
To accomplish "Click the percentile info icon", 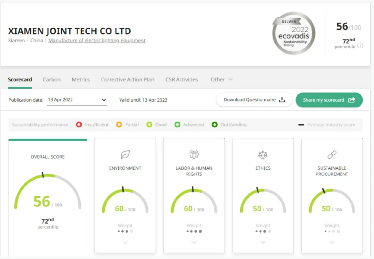I will click(x=360, y=45).
